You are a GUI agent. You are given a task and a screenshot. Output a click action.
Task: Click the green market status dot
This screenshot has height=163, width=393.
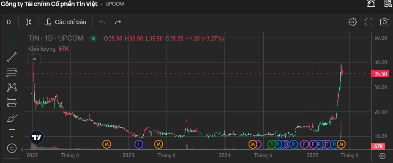click(x=93, y=38)
